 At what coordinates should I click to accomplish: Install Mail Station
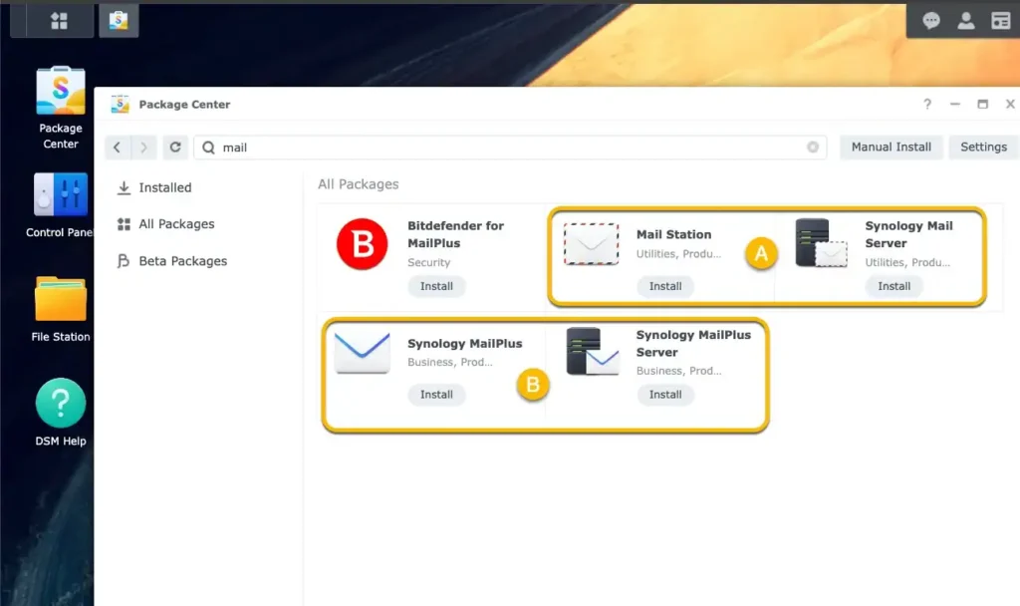tap(665, 286)
